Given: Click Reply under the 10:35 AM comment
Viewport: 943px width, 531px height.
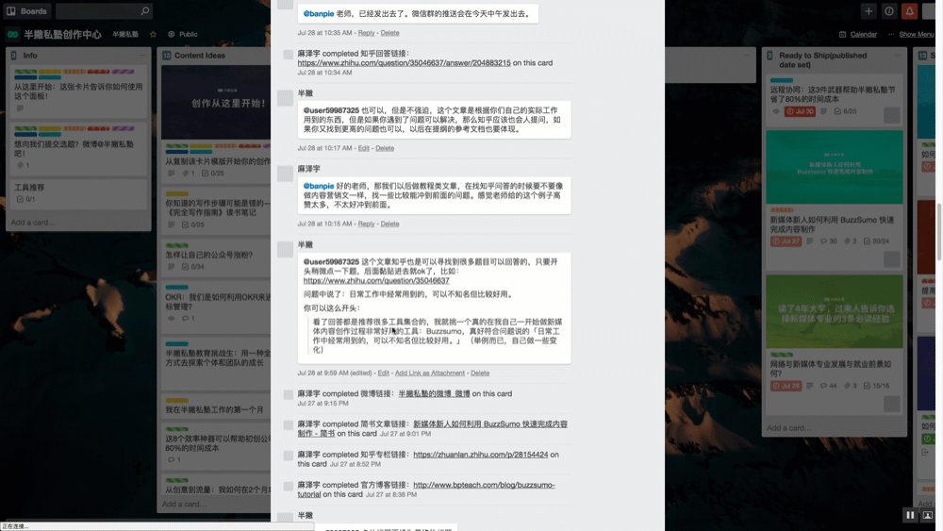Looking at the screenshot, I should [x=366, y=33].
